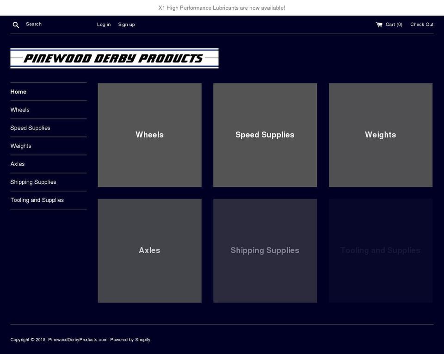
Task: Select Speed Supplies in sidebar menu
Action: pos(31,128)
